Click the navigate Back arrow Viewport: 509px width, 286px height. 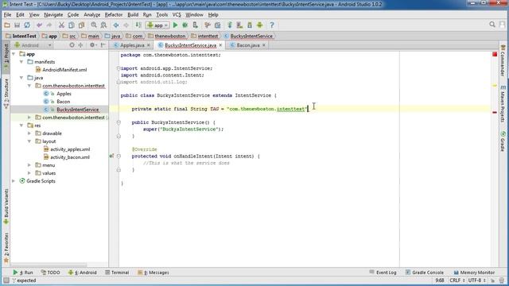point(116,25)
